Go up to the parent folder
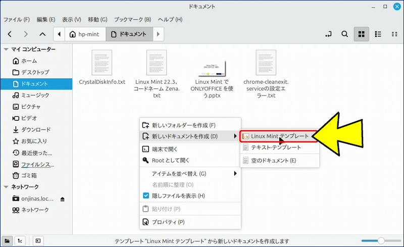 [42, 34]
